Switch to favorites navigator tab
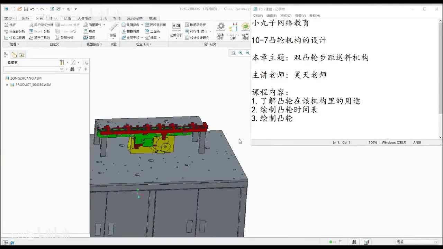Image resolution: width=443 pixels, height=249 pixels. point(21,55)
